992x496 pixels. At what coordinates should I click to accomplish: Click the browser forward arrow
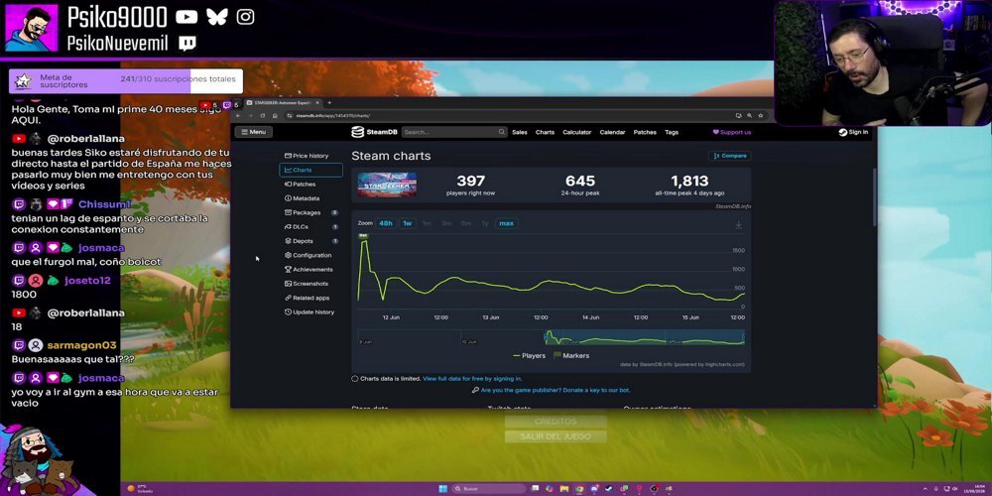tap(250, 116)
